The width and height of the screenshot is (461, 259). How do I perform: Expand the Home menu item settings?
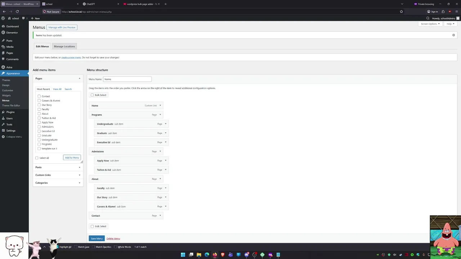click(x=160, y=105)
